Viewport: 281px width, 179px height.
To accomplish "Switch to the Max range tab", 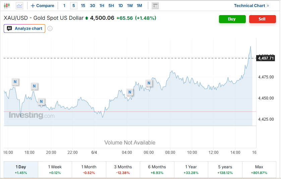I will (x=259, y=170).
